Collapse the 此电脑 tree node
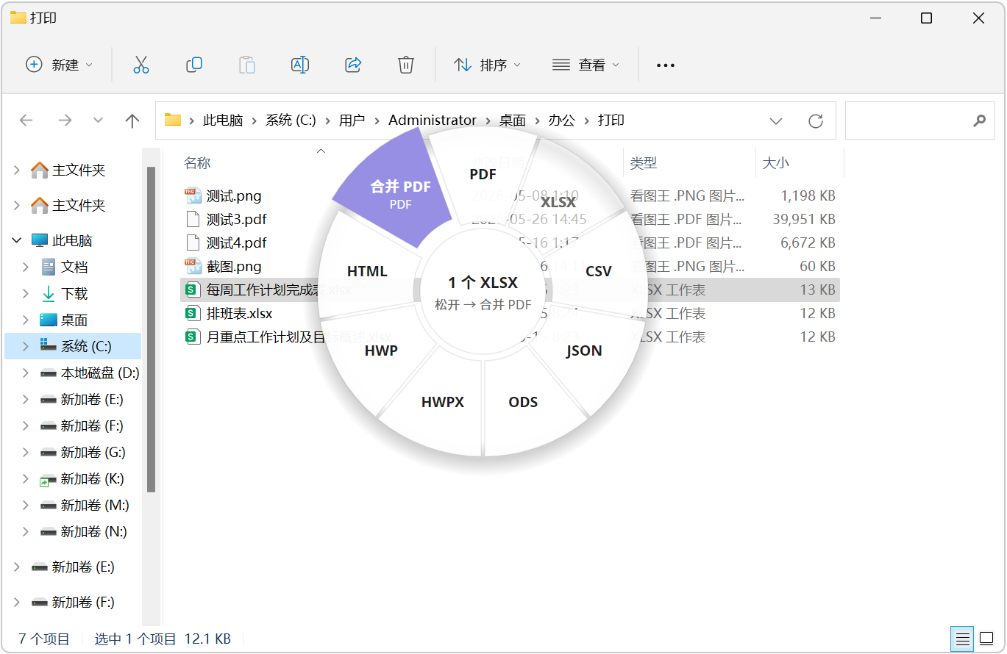Viewport: 1007px width, 654px height. [x=17, y=240]
